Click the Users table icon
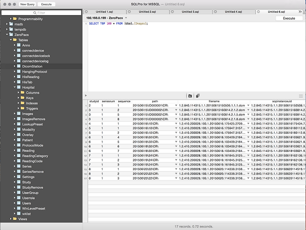The image size is (306, 230). (19, 203)
